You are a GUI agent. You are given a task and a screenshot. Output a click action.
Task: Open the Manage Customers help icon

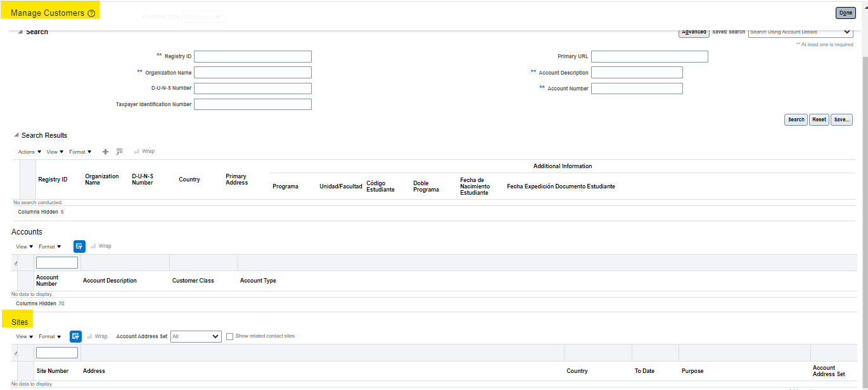(x=91, y=13)
